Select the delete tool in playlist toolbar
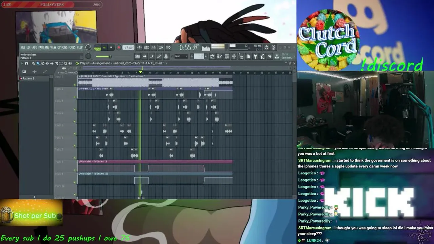This screenshot has width=434, height=244. (x=43, y=63)
